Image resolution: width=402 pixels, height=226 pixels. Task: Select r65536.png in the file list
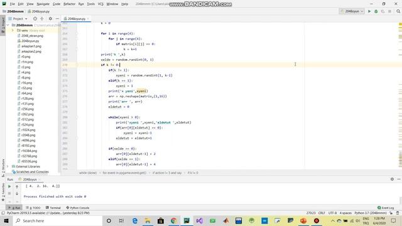[x=30, y=161]
